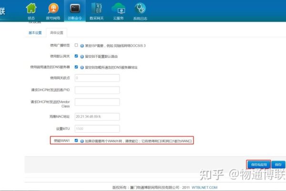The width and height of the screenshot is (286, 191).
Task: Uncheck the 使用默认网关 checkbox
Action: [x=76, y=56]
